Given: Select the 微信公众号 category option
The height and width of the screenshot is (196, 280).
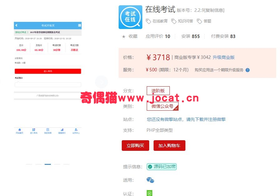Looking at the screenshot, I should [x=163, y=106].
